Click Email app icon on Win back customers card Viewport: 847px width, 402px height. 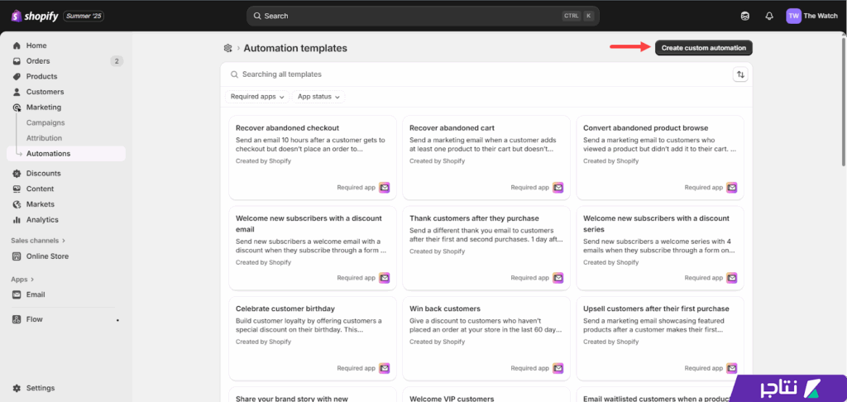[558, 368]
